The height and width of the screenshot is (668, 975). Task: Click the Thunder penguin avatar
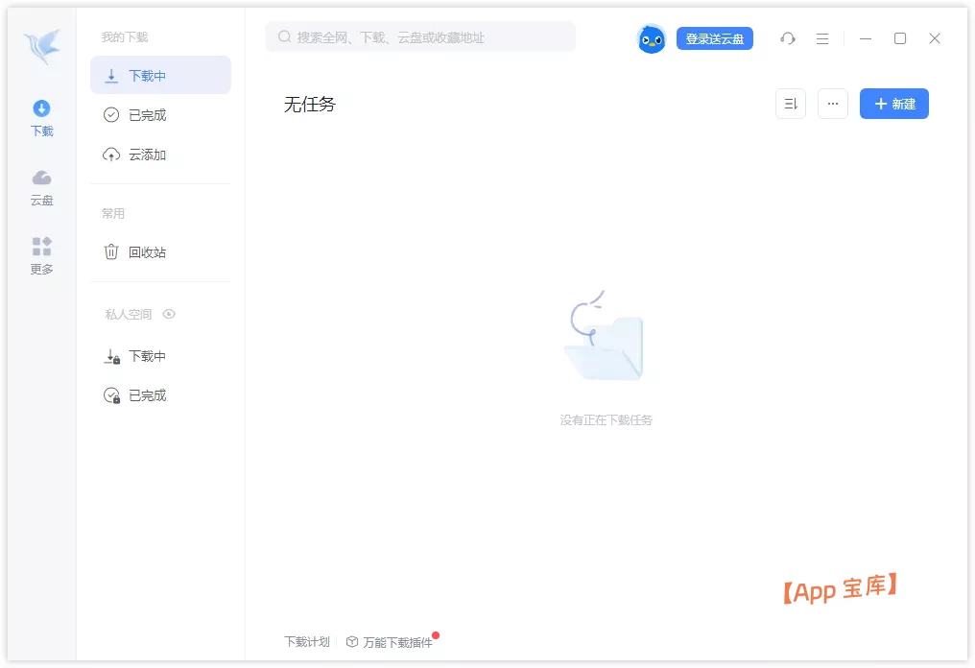[x=651, y=38]
